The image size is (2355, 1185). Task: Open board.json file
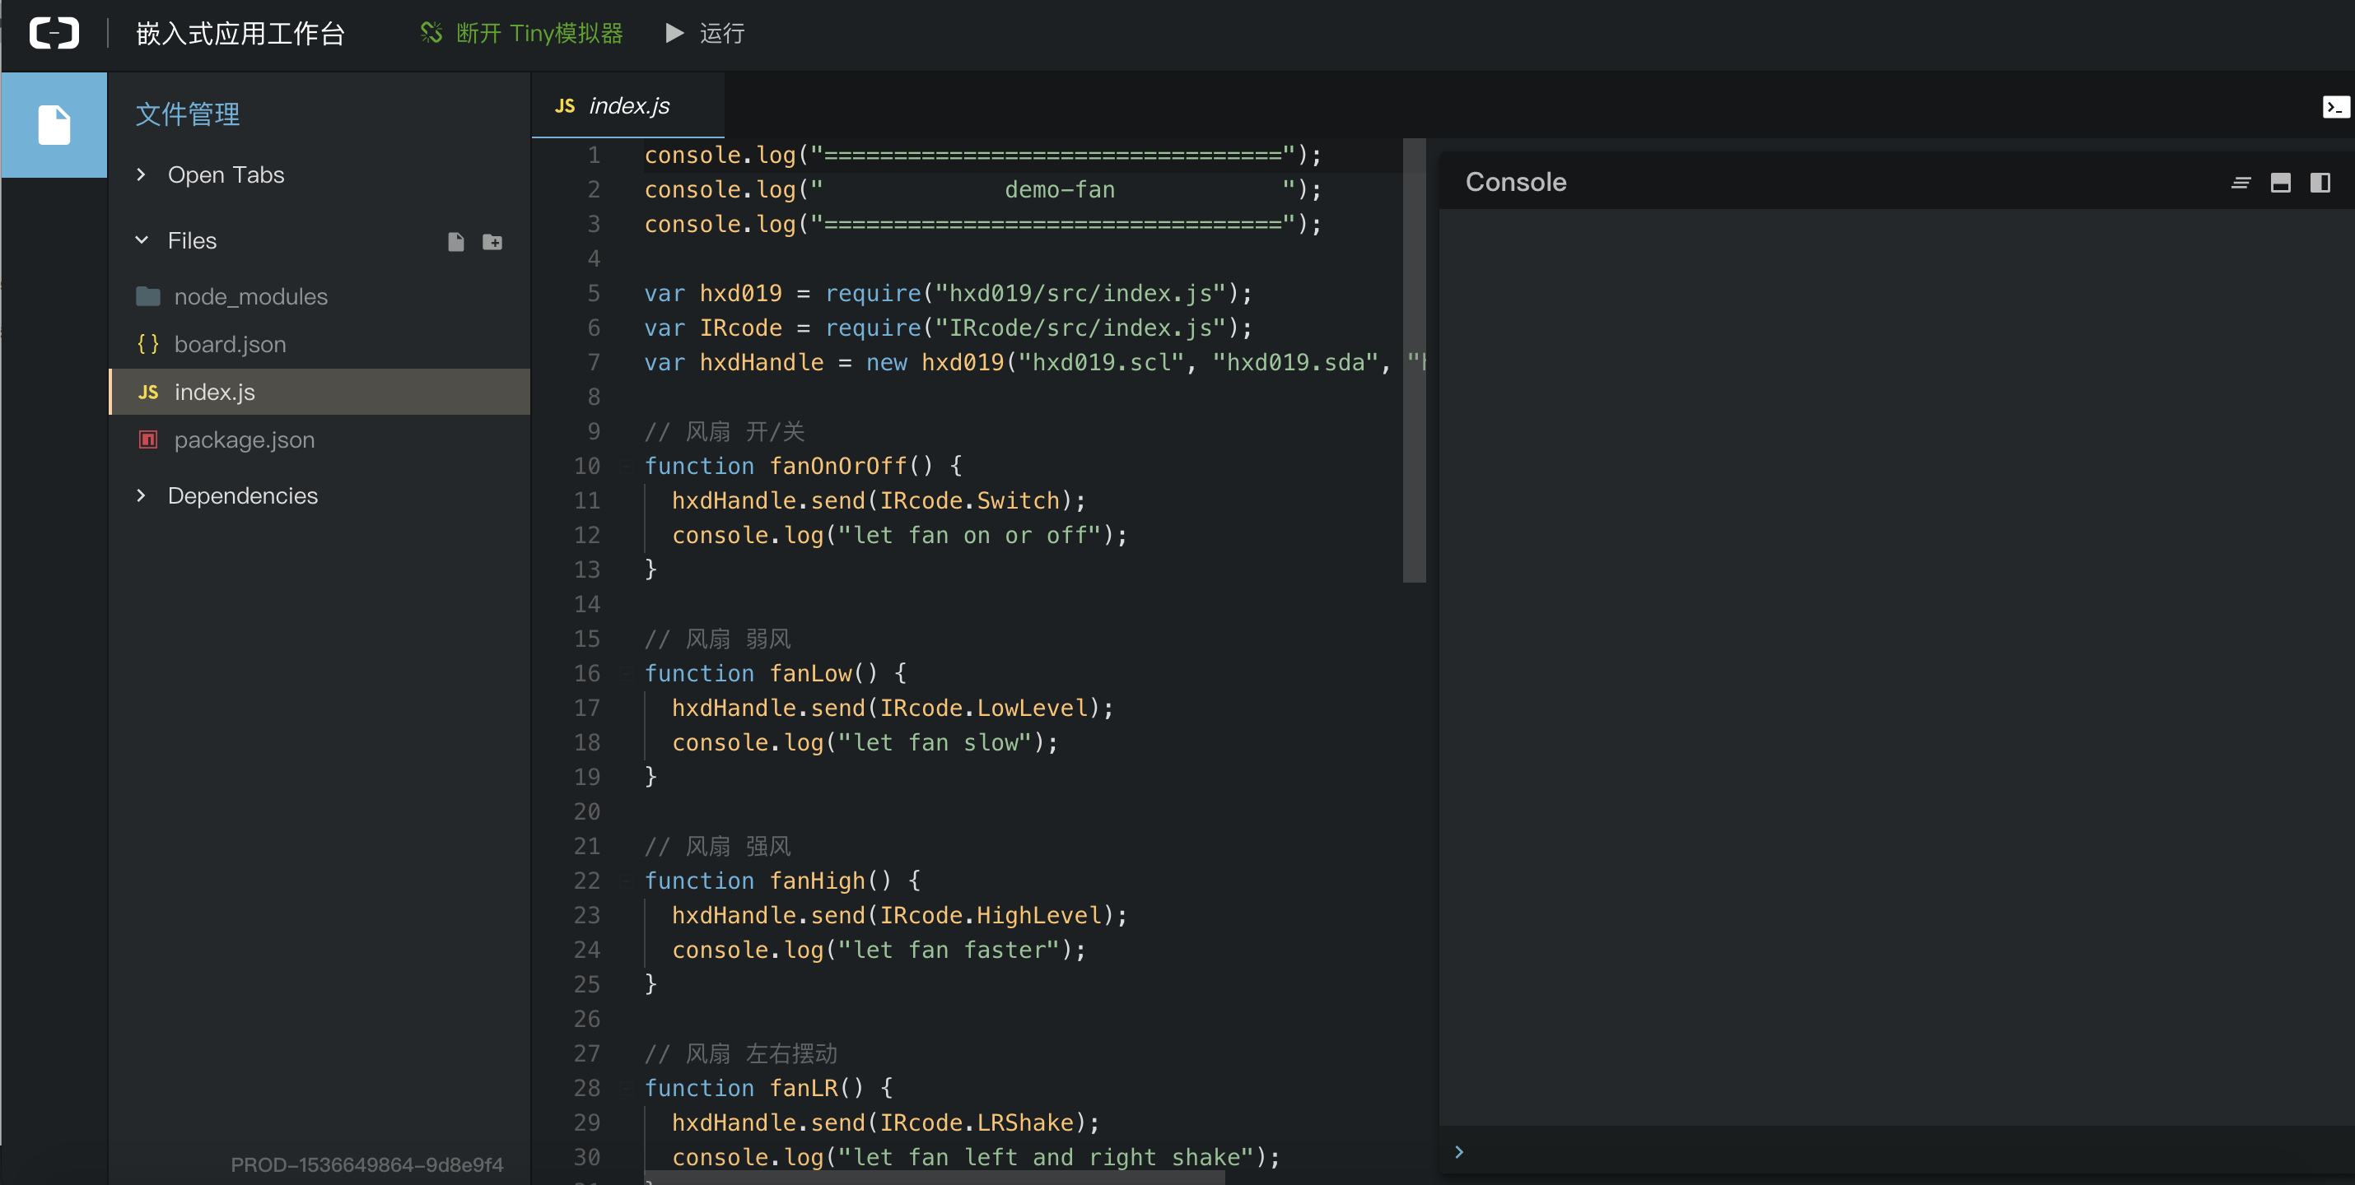pos(230,345)
